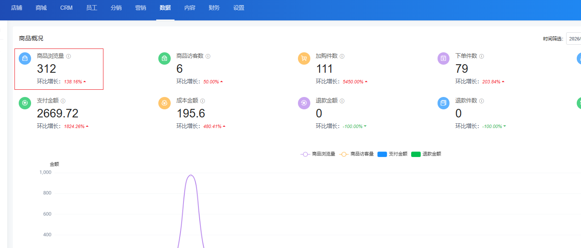Switch to the 营销 top menu
This screenshot has height=248, width=581.
coord(140,8)
